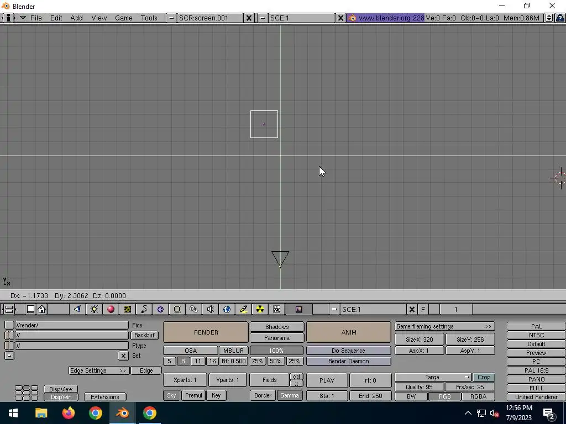Open the View buttons panel icon

pos(77,309)
